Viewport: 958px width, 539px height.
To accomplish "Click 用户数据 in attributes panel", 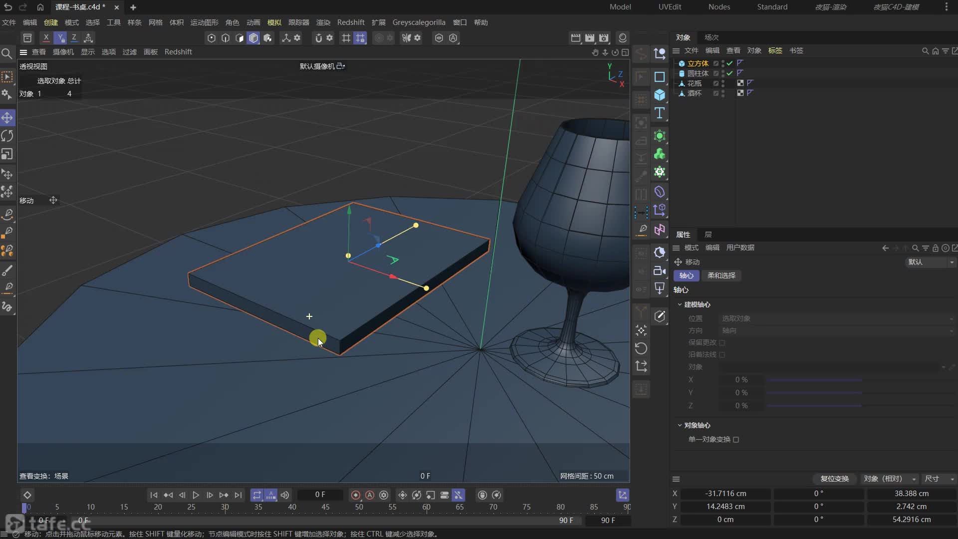I will point(740,248).
